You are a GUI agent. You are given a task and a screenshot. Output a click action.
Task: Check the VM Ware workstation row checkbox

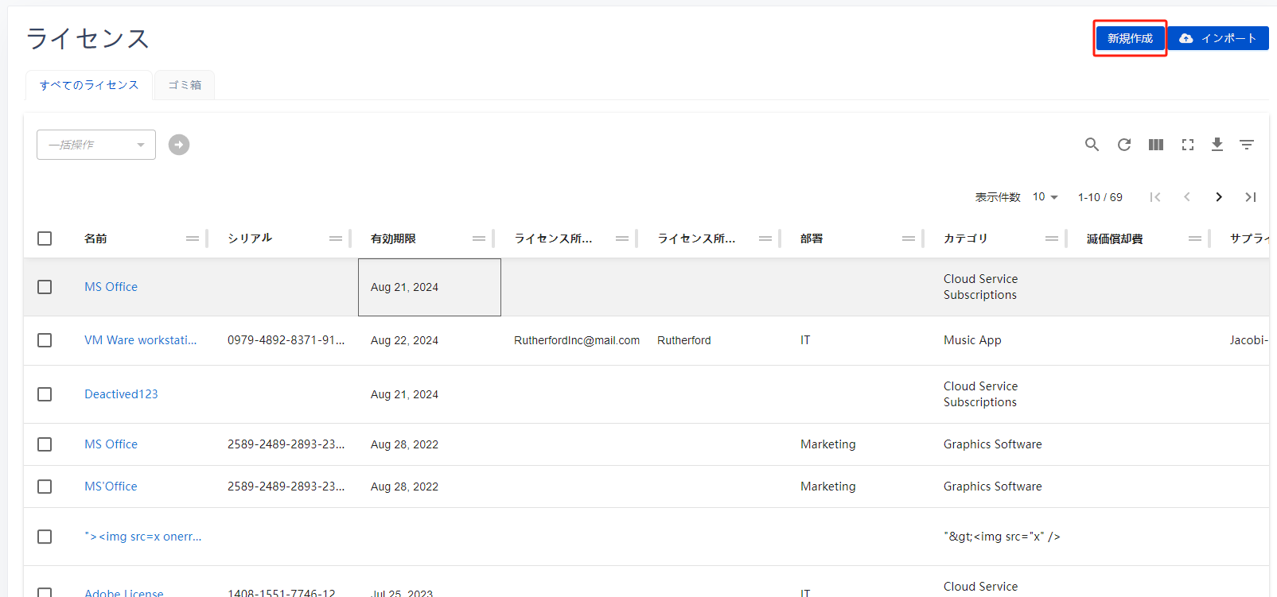point(45,340)
